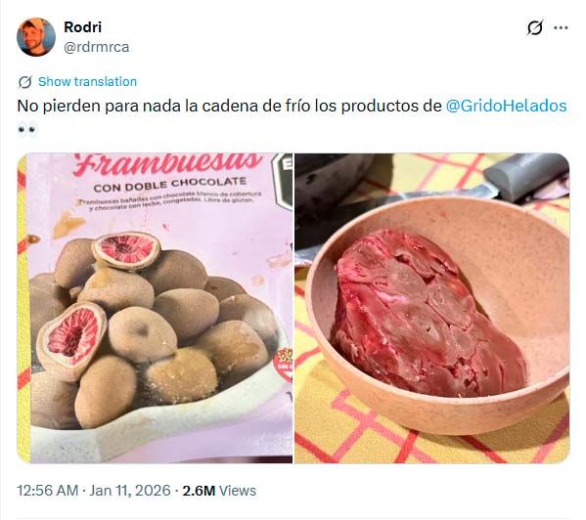The width and height of the screenshot is (586, 520).
Task: Open Rodri's profile avatar
Action: pos(36,37)
